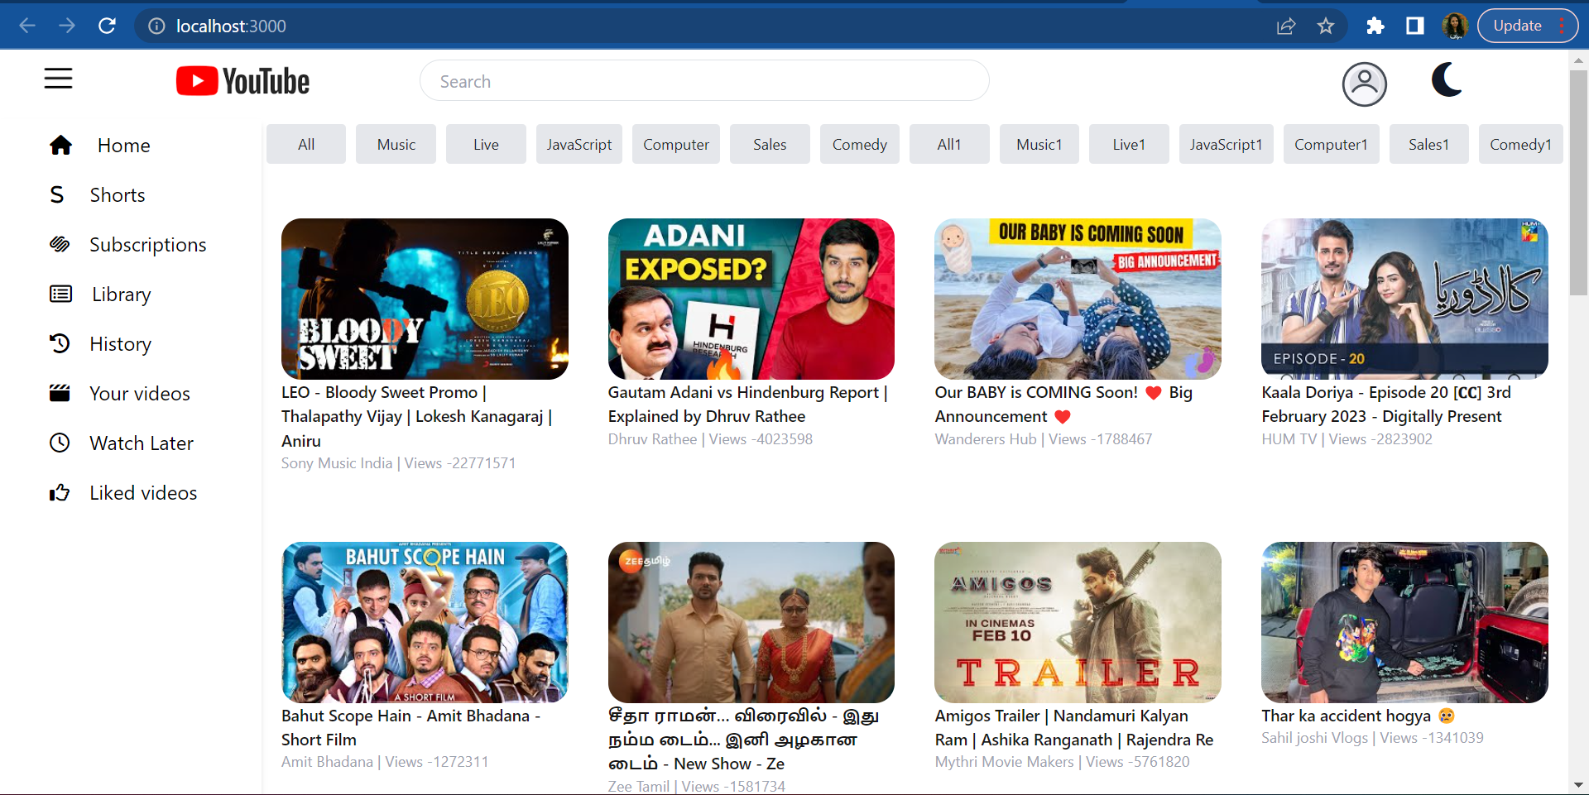Click scrollbar up arrow
This screenshot has height=795, width=1589.
[1578, 60]
